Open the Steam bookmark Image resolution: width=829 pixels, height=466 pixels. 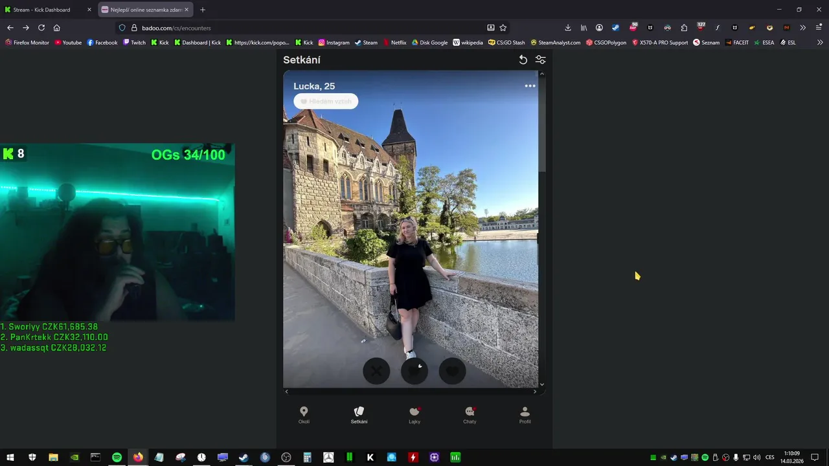coord(366,43)
